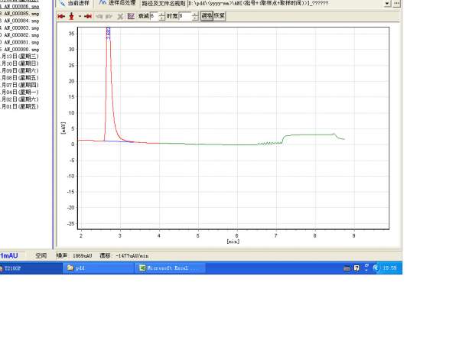
Task: Click the system clock showing 15:59
Action: [389, 268]
